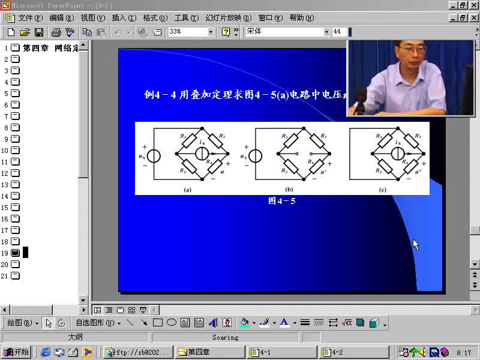The width and height of the screenshot is (480, 360).
Task: Click the Insert Hyperlink globe icon
Action: point(143,32)
